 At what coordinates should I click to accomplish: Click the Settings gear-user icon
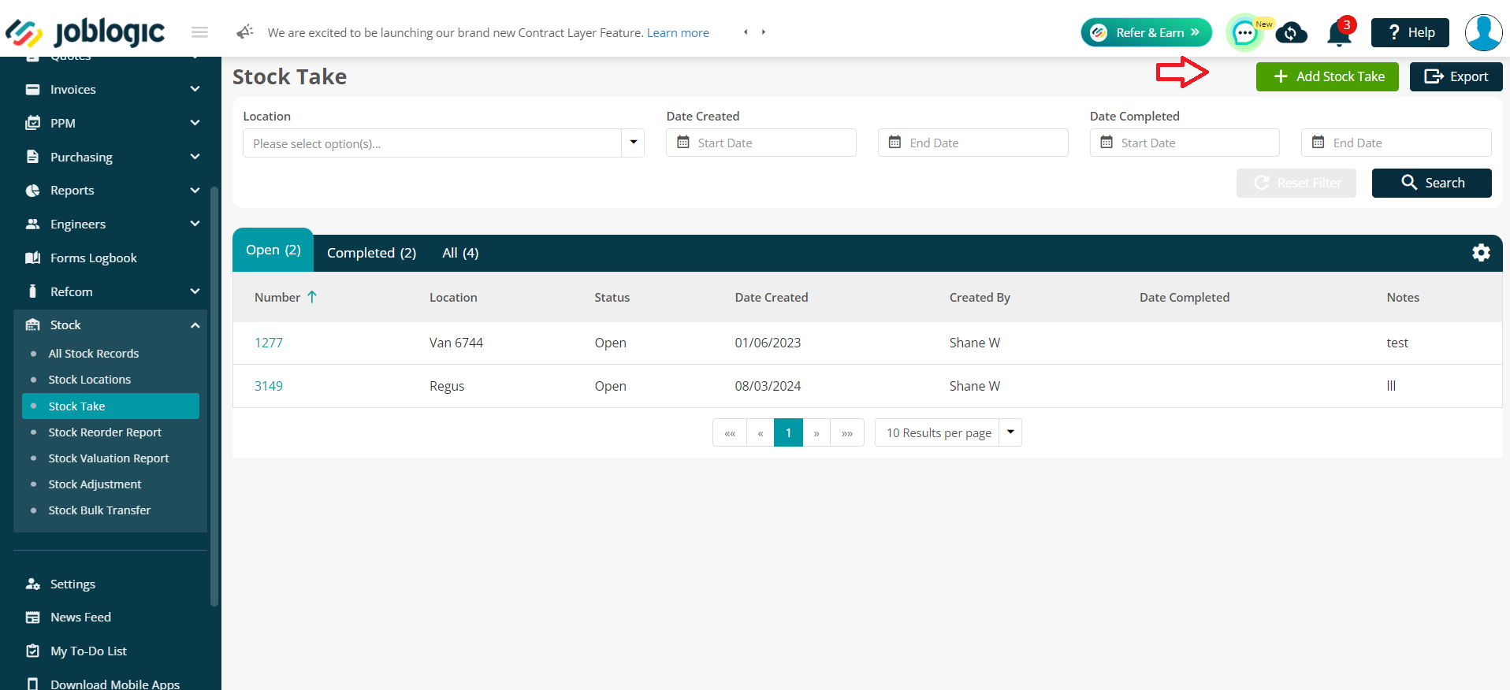[x=33, y=584]
